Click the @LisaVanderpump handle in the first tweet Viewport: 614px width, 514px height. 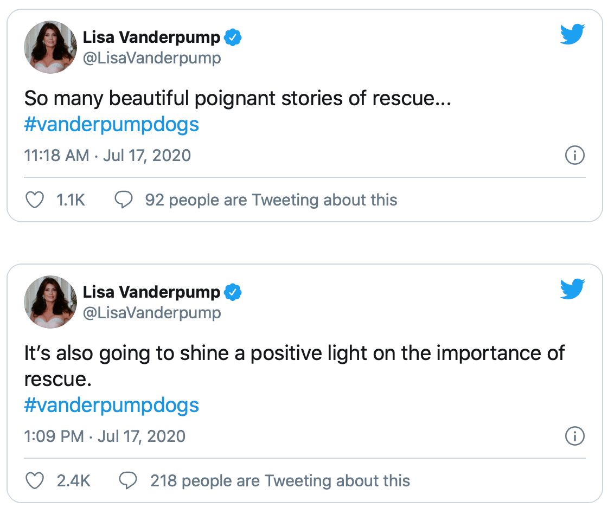152,58
